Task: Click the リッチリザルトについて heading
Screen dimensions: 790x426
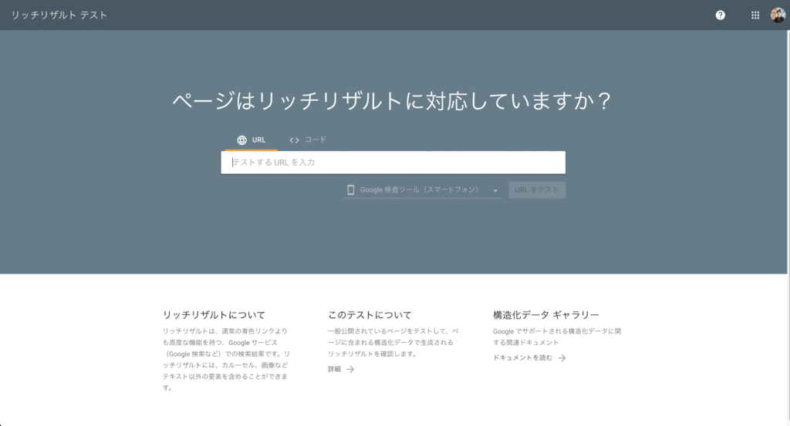Action: tap(214, 315)
